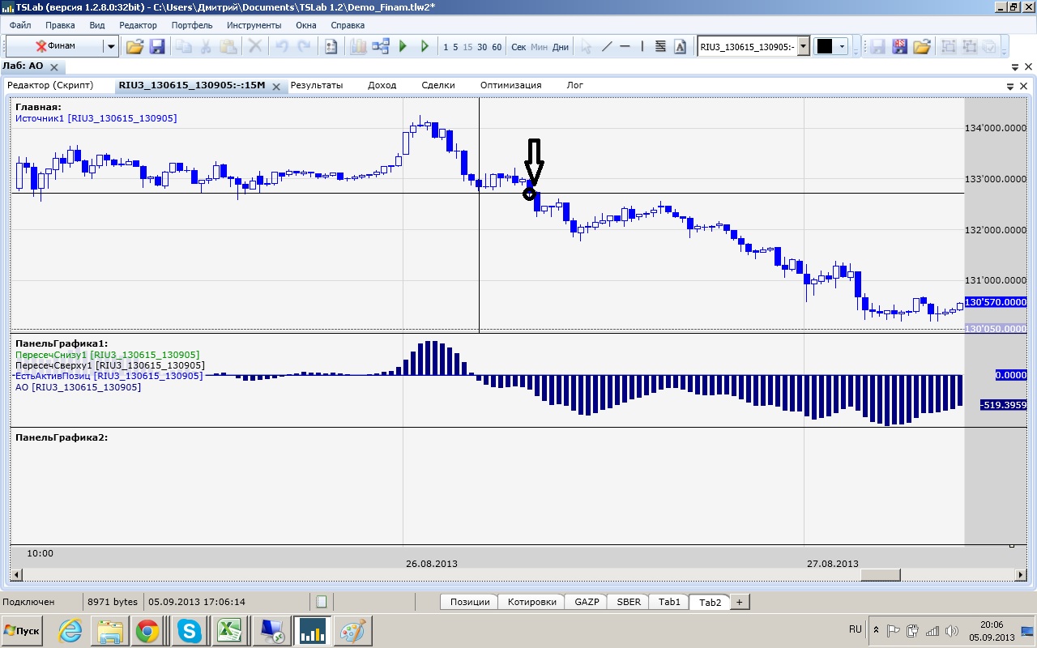Open the Котировки bottom tab
1037x648 pixels.
click(531, 602)
